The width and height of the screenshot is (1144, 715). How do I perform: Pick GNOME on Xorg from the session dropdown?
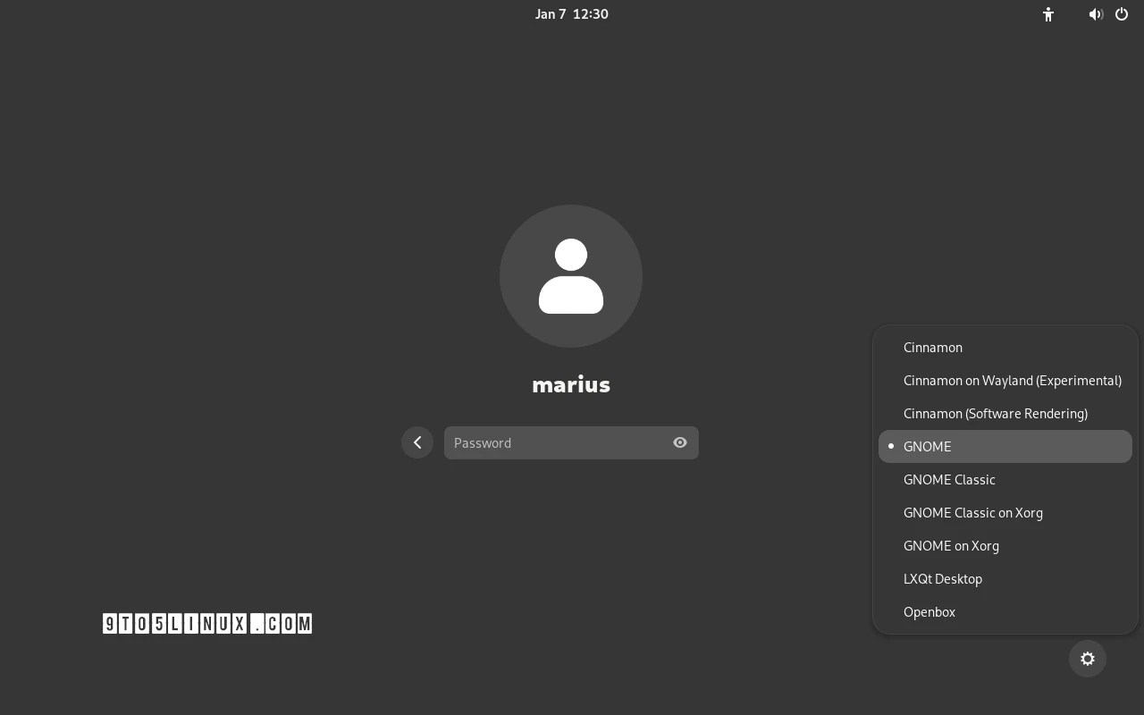click(951, 545)
